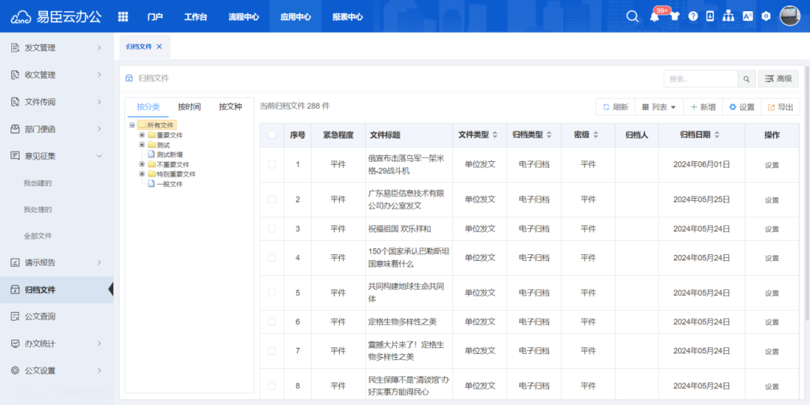Open the help question mark icon
This screenshot has width=810, height=405.
click(693, 16)
